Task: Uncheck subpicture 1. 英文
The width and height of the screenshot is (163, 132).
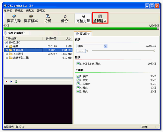Action: 78,76
